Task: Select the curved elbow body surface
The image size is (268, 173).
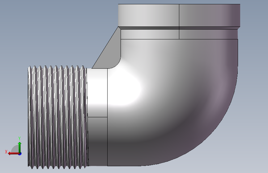Action: (172, 103)
